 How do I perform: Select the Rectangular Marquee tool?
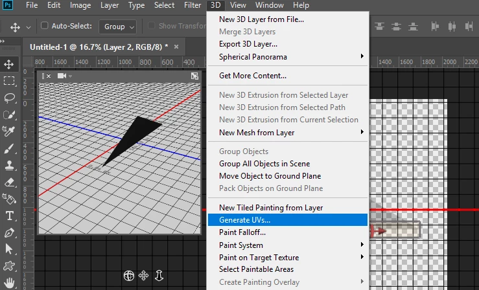tap(9, 81)
